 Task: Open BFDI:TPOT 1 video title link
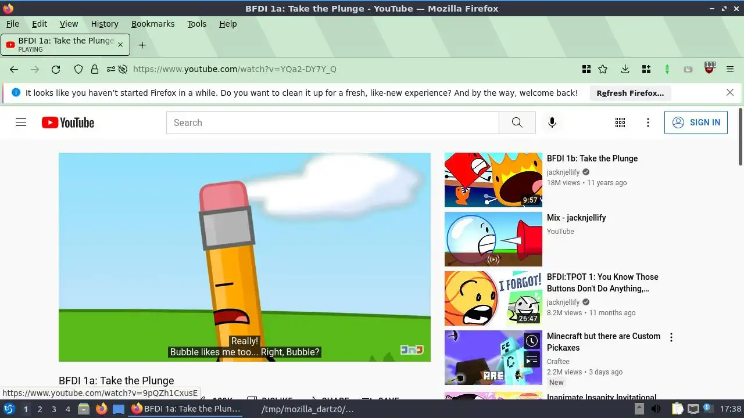click(603, 283)
